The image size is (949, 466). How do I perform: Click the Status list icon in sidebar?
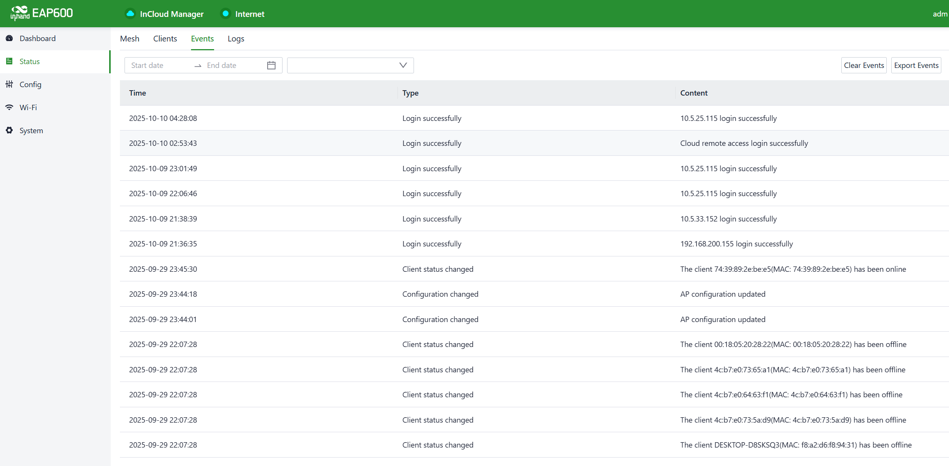click(x=10, y=61)
